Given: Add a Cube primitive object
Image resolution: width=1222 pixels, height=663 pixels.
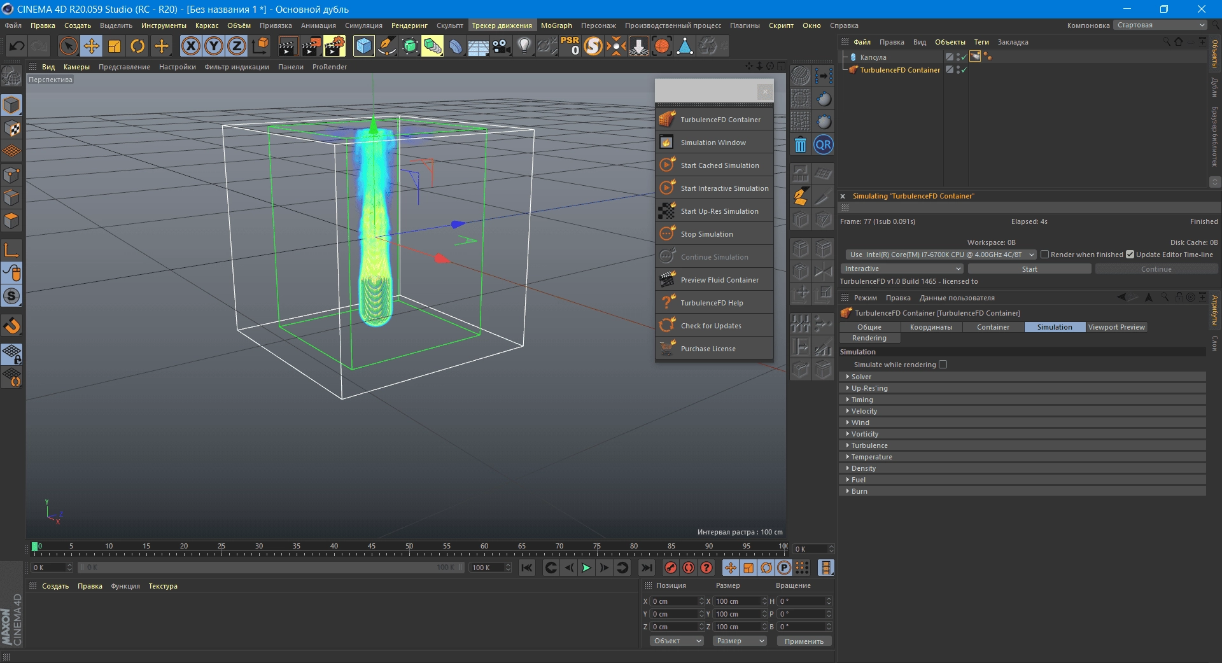Looking at the screenshot, I should [363, 46].
